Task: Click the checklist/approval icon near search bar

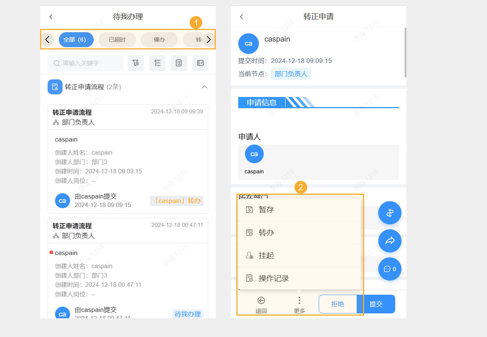Action: click(200, 63)
